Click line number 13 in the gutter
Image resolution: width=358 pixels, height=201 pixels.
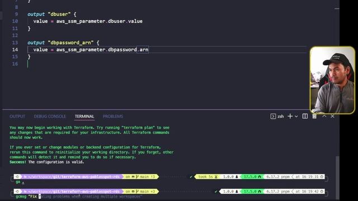point(15,42)
